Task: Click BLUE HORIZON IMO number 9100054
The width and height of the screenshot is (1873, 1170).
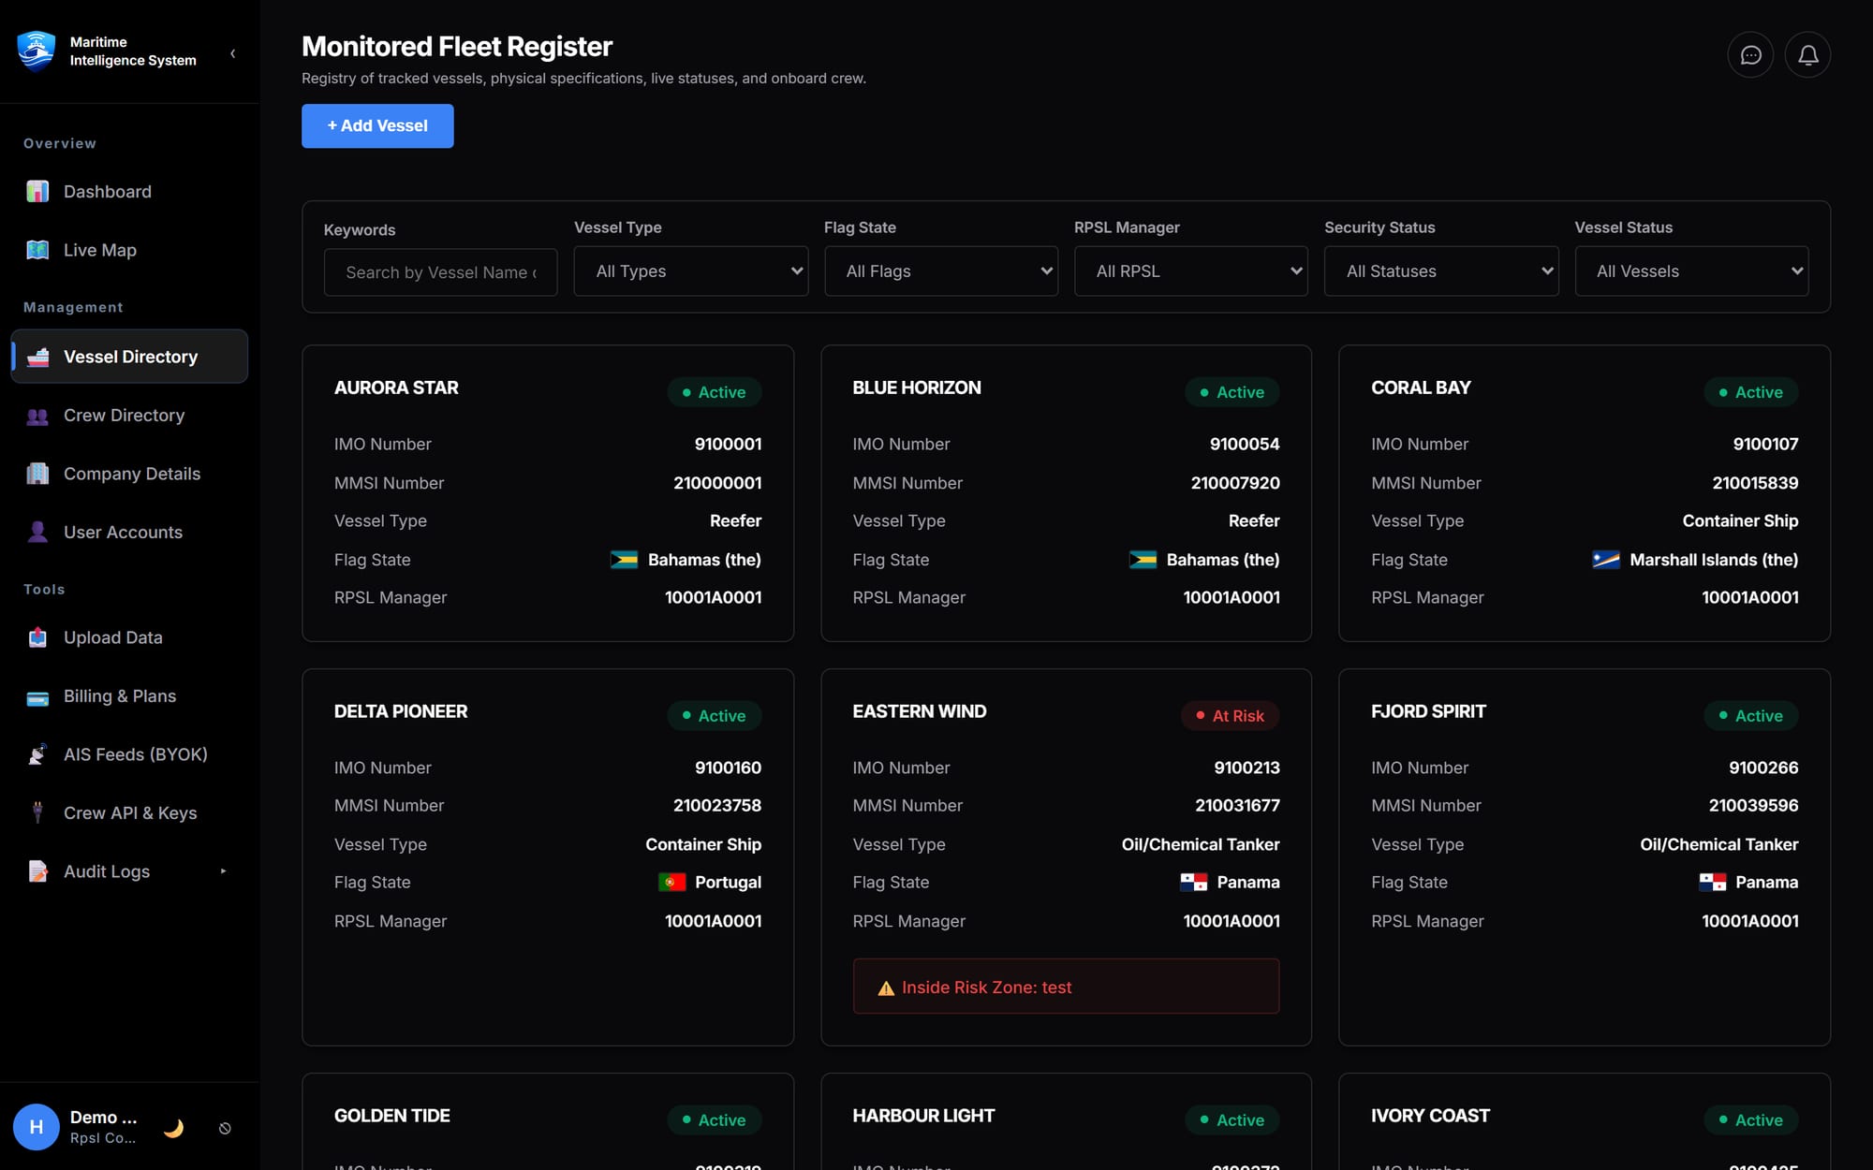Action: coord(1245,444)
